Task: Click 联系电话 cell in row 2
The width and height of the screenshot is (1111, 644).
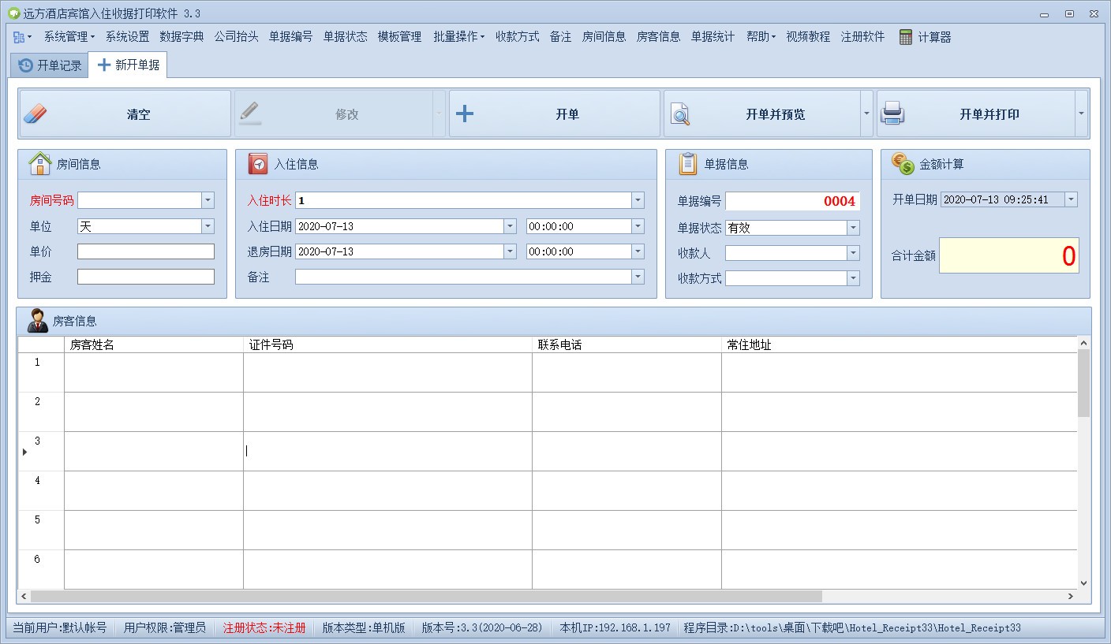Action: 627,411
